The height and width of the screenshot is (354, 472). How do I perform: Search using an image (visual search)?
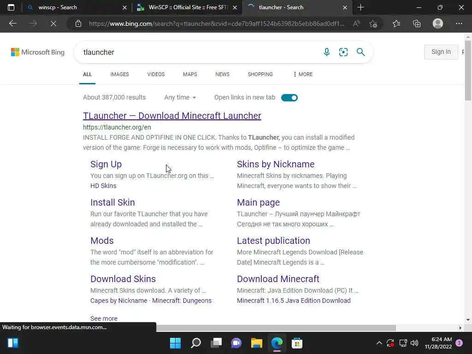click(x=343, y=52)
